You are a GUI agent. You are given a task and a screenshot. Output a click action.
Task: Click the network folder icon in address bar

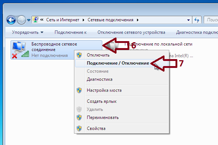pyautogui.click(x=36, y=20)
